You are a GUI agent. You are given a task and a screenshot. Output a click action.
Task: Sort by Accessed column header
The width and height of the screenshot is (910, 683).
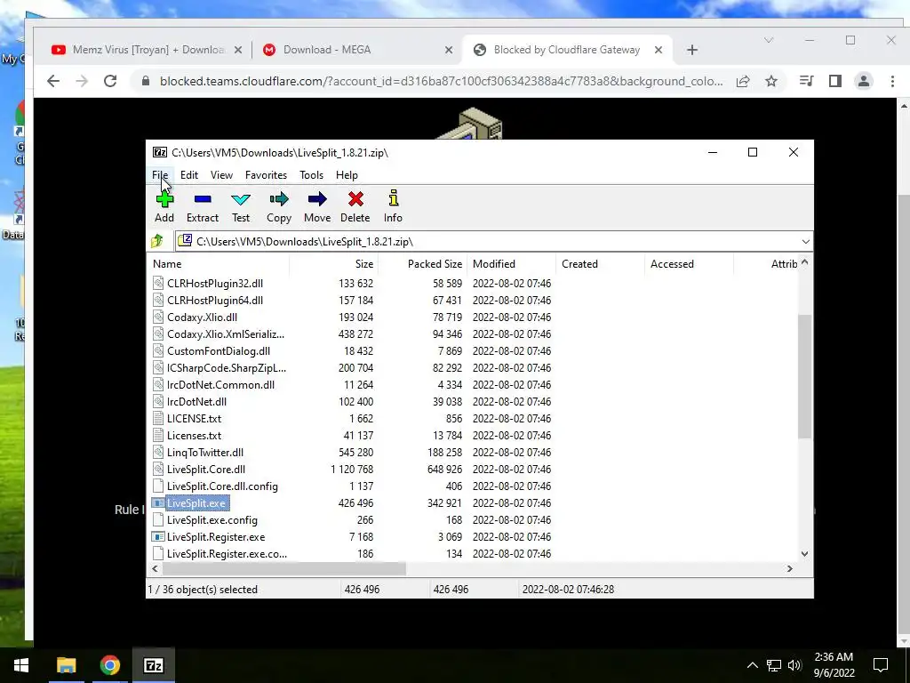pyautogui.click(x=689, y=263)
